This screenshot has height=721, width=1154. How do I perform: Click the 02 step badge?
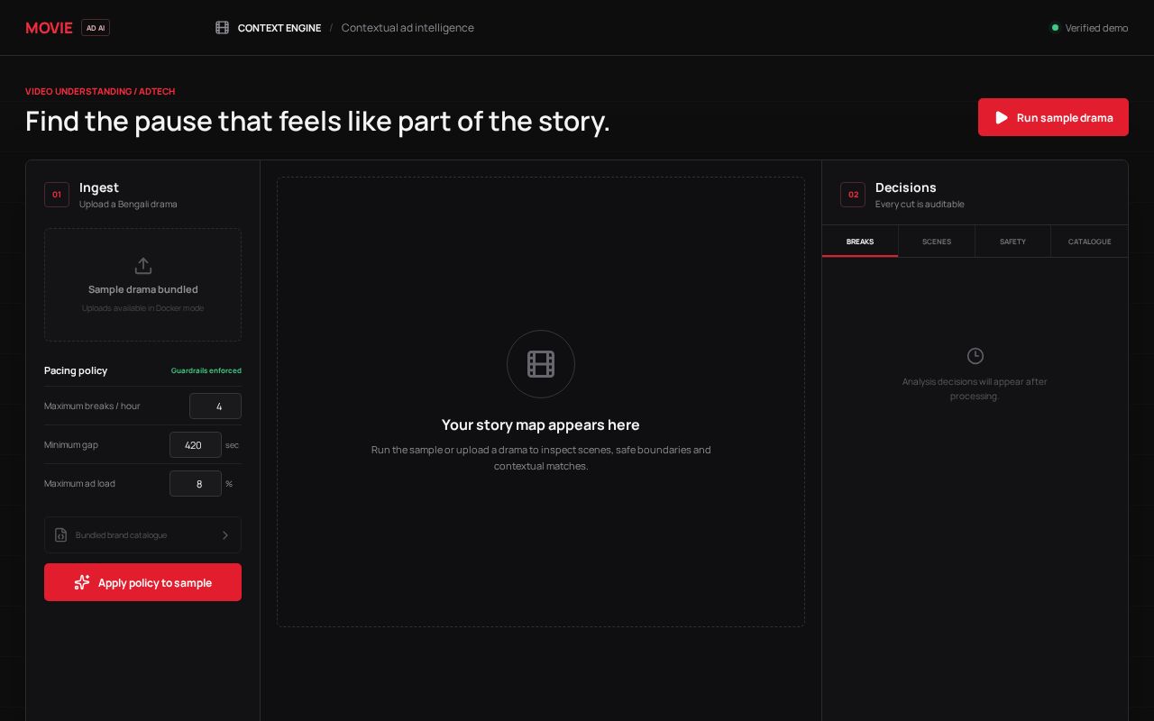click(853, 195)
